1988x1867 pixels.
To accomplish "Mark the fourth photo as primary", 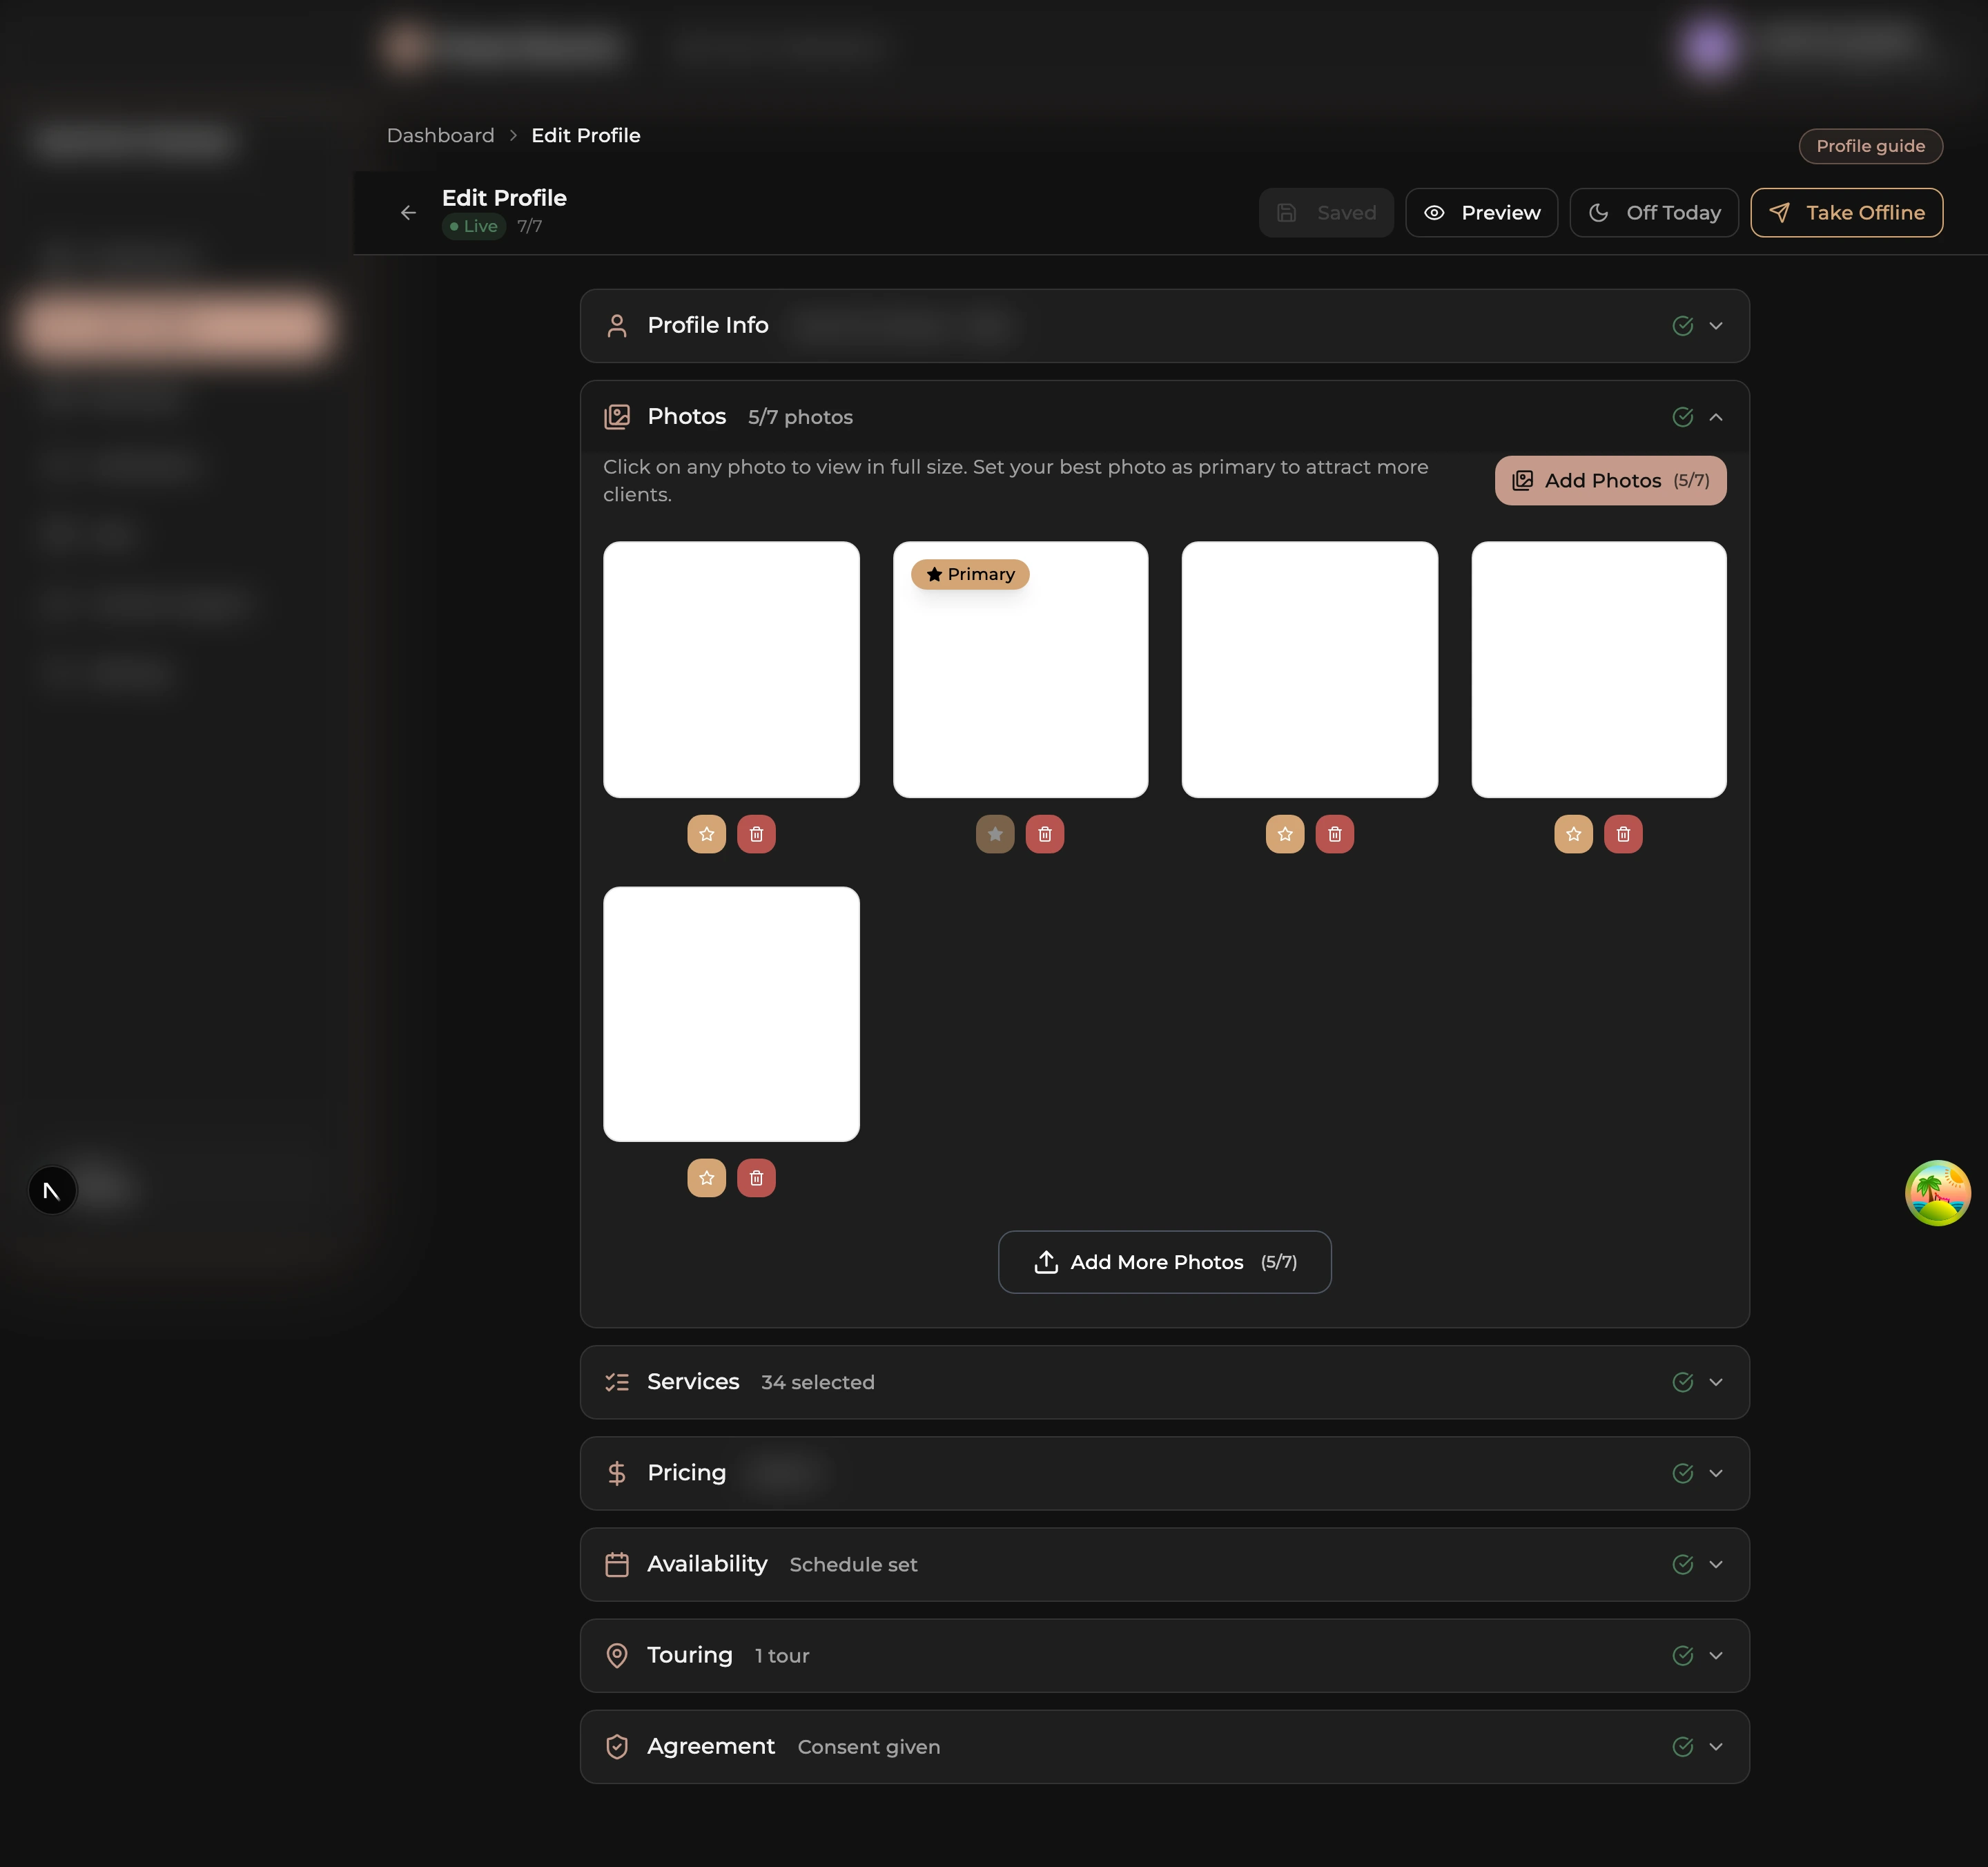I will [x=1573, y=834].
